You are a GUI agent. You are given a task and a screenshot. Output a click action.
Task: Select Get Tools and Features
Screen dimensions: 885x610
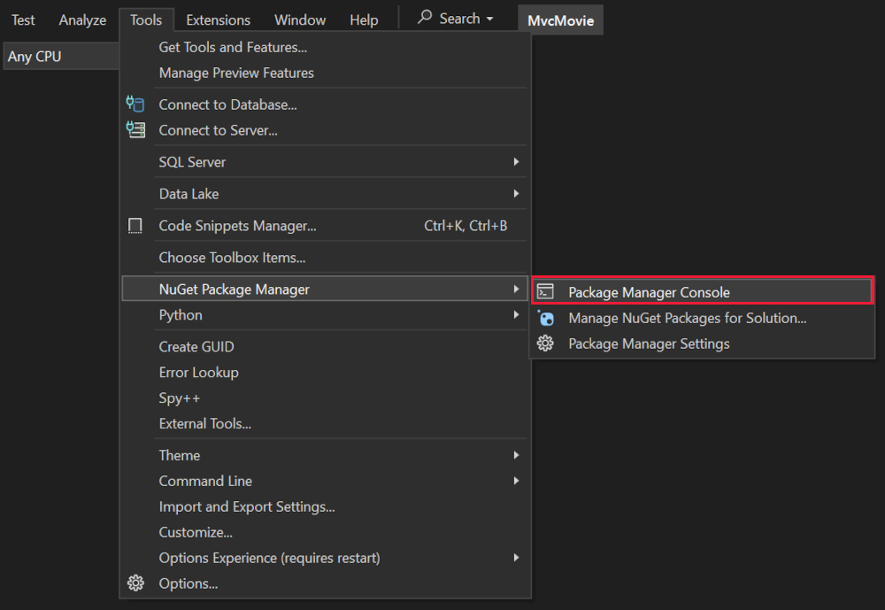(233, 47)
